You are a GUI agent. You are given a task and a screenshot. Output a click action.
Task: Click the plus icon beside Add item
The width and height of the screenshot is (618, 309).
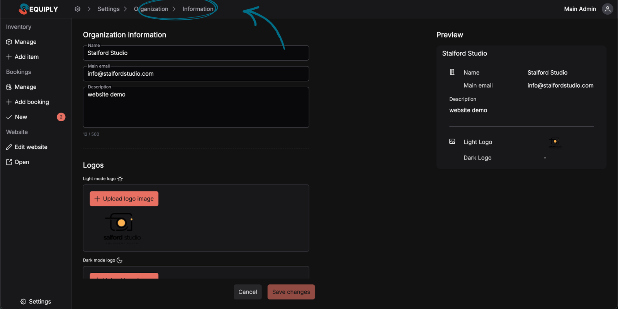(x=9, y=57)
